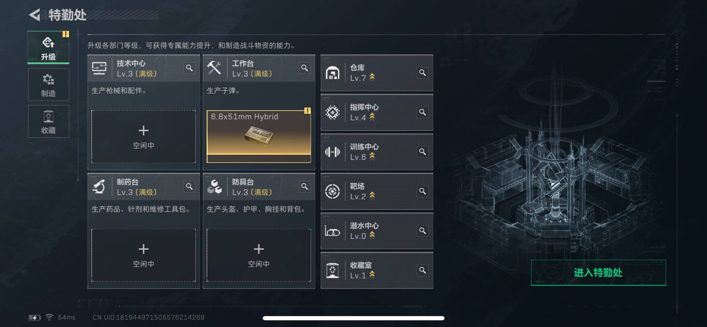Open 收藏室 magnifier details
The width and height of the screenshot is (707, 327).
pos(422,270)
